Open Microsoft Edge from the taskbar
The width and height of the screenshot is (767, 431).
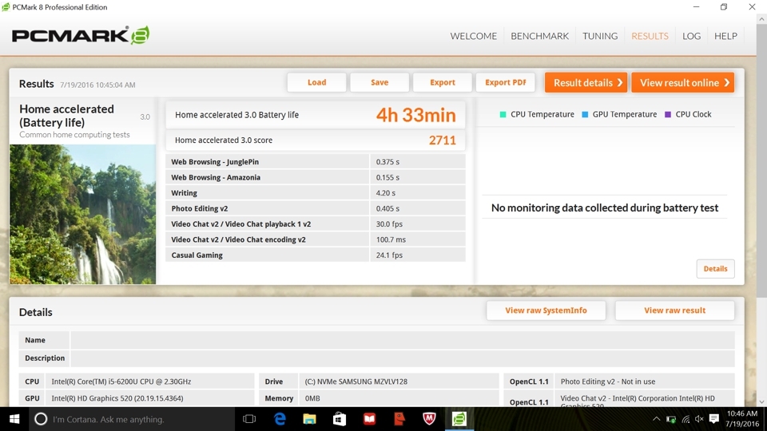(x=280, y=419)
